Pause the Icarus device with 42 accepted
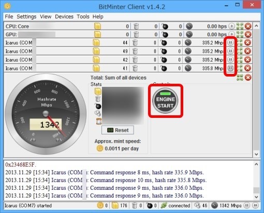Image resolution: width=264 pixels, height=213 pixels. coord(230,59)
